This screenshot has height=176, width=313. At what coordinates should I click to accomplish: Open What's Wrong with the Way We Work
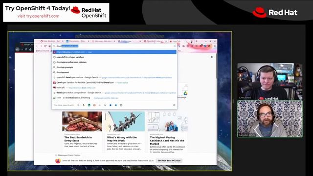click(x=125, y=132)
